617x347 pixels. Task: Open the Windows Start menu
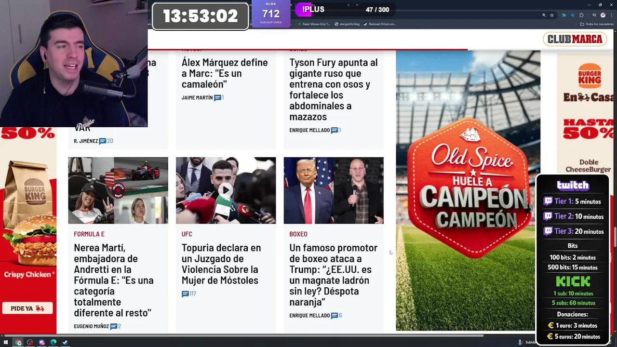pyautogui.click(x=6, y=342)
